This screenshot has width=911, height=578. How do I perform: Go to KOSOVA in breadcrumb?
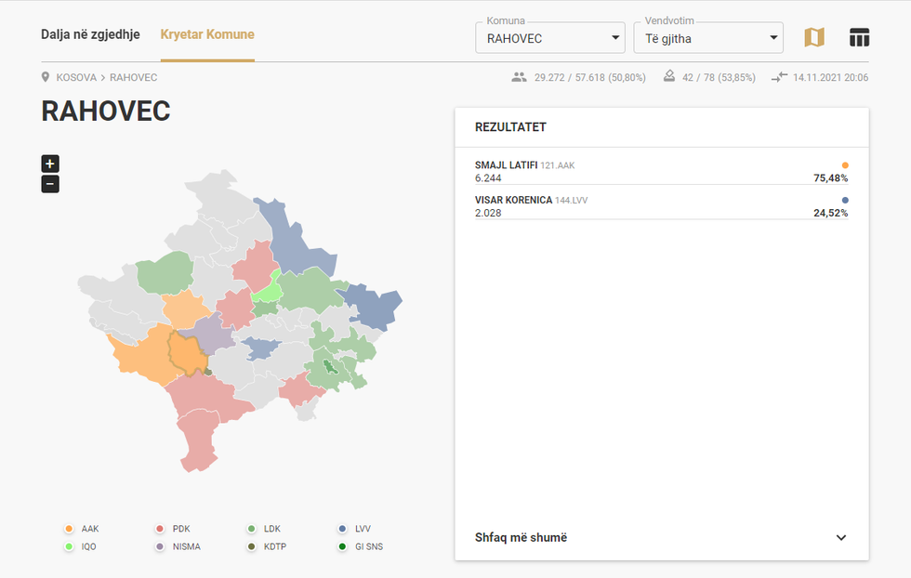pyautogui.click(x=76, y=77)
